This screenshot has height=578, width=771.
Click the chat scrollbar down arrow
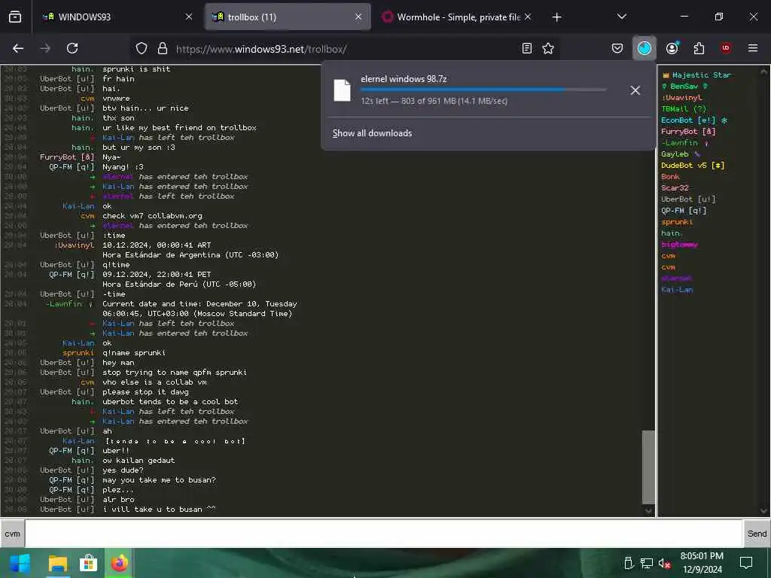tap(648, 511)
